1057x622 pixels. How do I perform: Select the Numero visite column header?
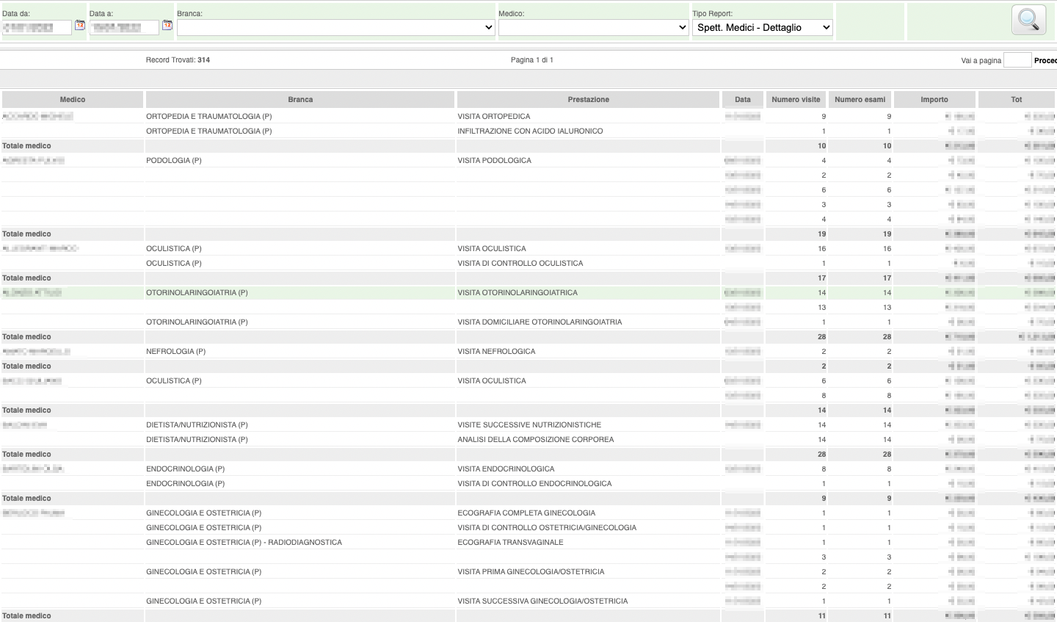point(796,99)
